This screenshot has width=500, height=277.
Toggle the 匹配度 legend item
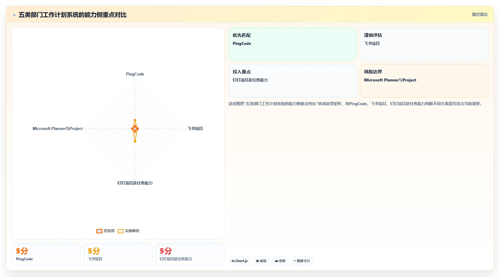[105, 231]
